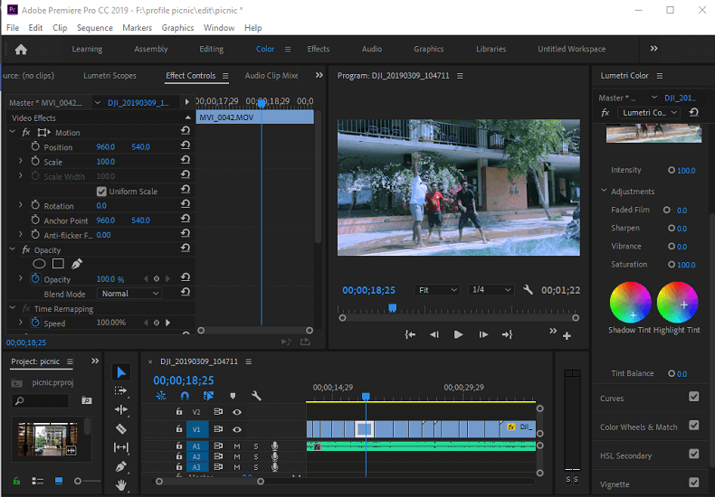Select the Razor tool
This screenshot has width=715, height=497.
click(121, 428)
